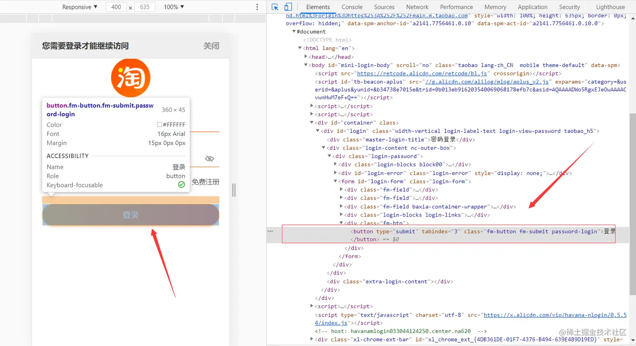
Task: Toggle password visibility eye icon
Action: [209, 159]
